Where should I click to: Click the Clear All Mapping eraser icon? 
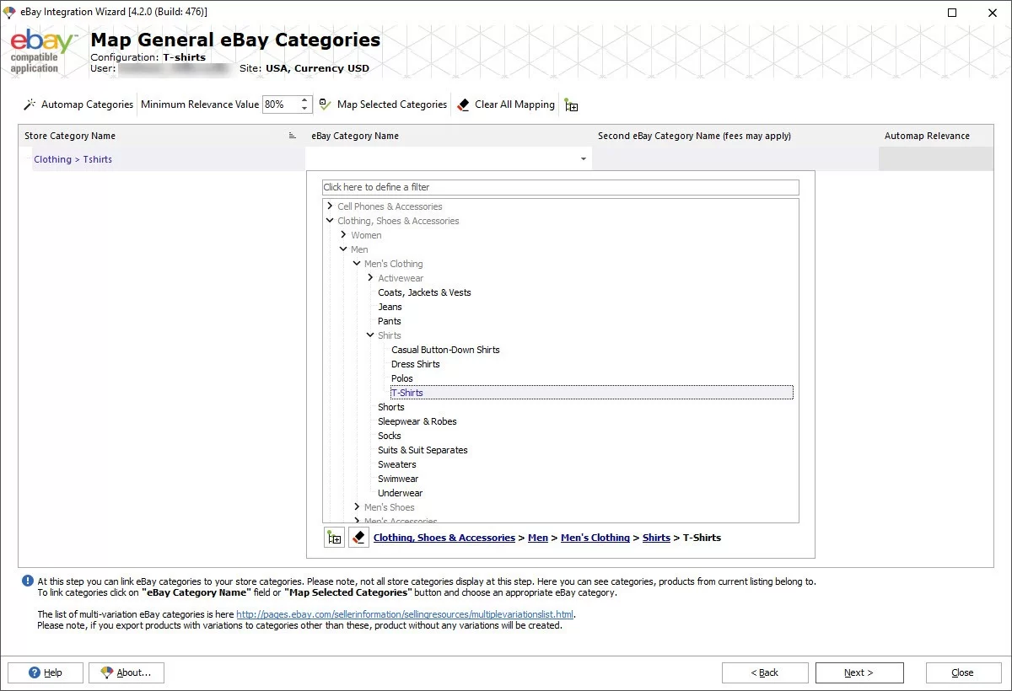[x=463, y=104]
